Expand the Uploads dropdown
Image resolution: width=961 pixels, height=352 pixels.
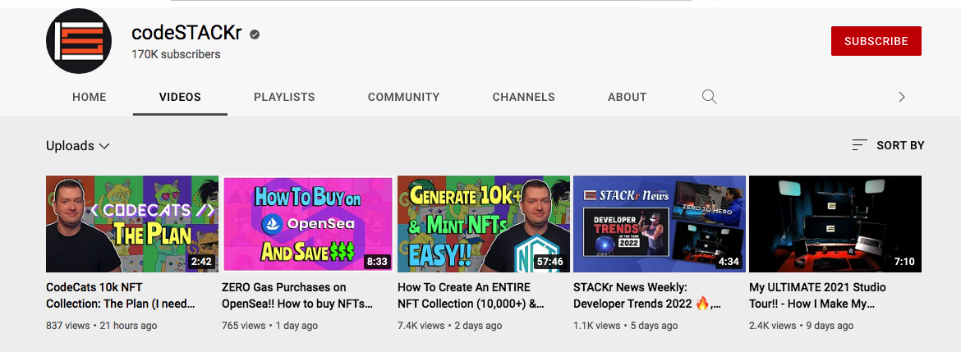coord(78,146)
